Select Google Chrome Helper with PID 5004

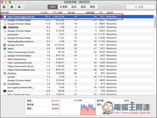(77, 31)
